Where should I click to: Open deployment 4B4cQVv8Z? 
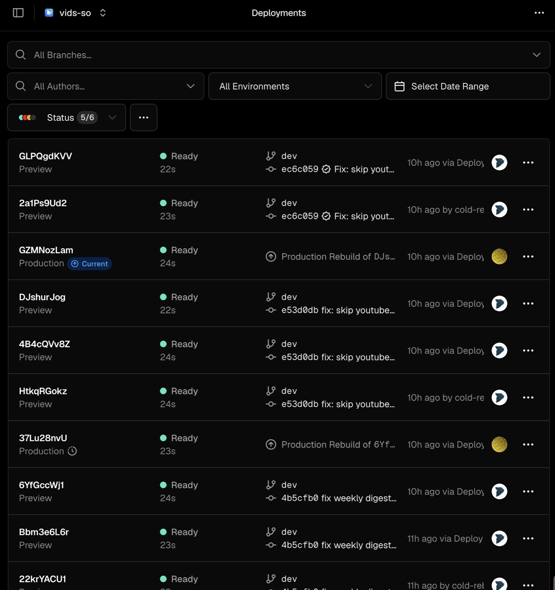point(45,344)
